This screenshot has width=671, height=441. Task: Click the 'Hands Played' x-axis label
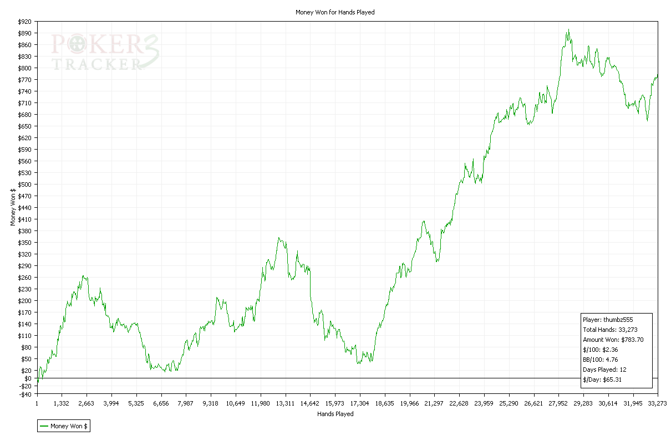(335, 413)
